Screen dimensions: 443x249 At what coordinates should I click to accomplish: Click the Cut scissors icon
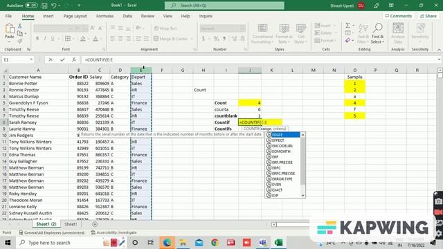pos(20,26)
